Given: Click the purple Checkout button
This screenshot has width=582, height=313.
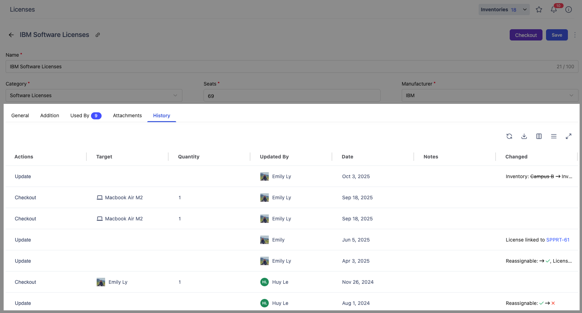Looking at the screenshot, I should point(526,35).
